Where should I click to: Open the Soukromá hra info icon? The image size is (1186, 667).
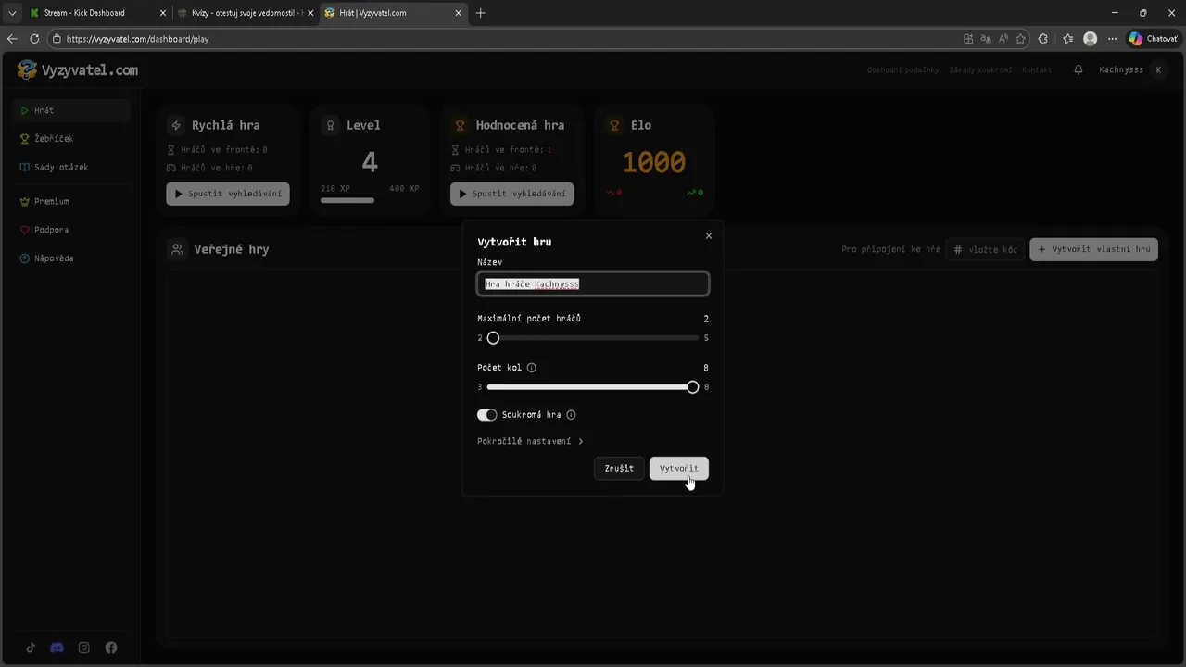point(571,415)
